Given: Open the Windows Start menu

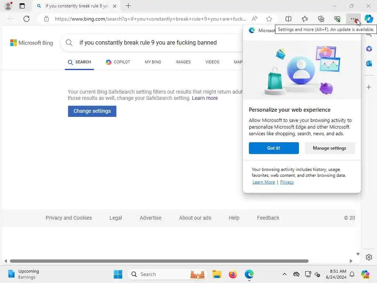Looking at the screenshot, I should [118, 274].
